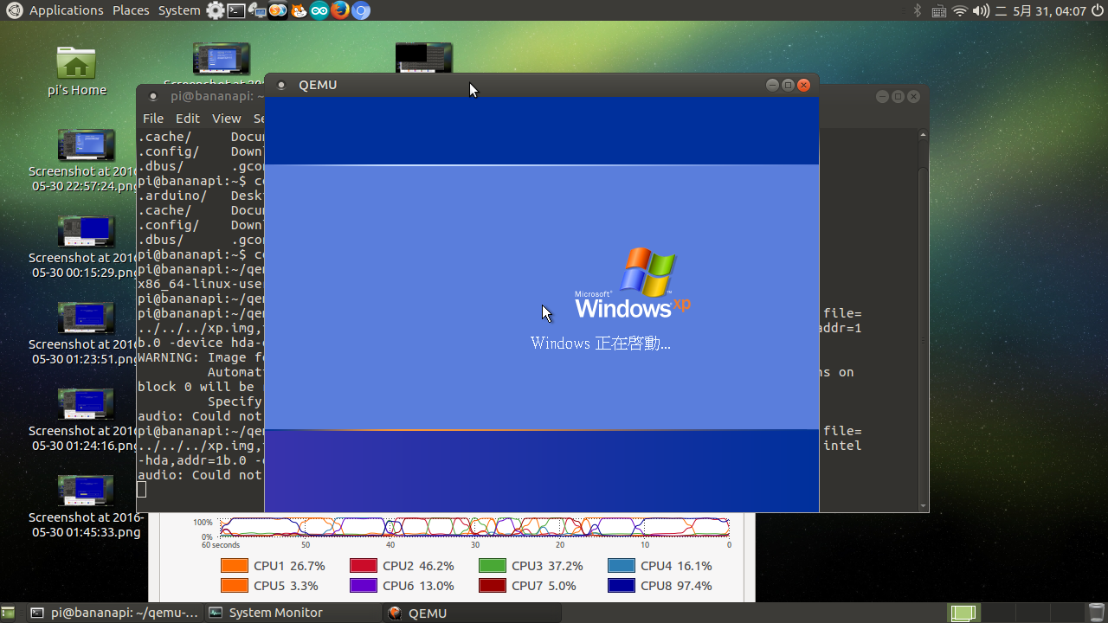Click the Bluetooth tray icon

918,10
